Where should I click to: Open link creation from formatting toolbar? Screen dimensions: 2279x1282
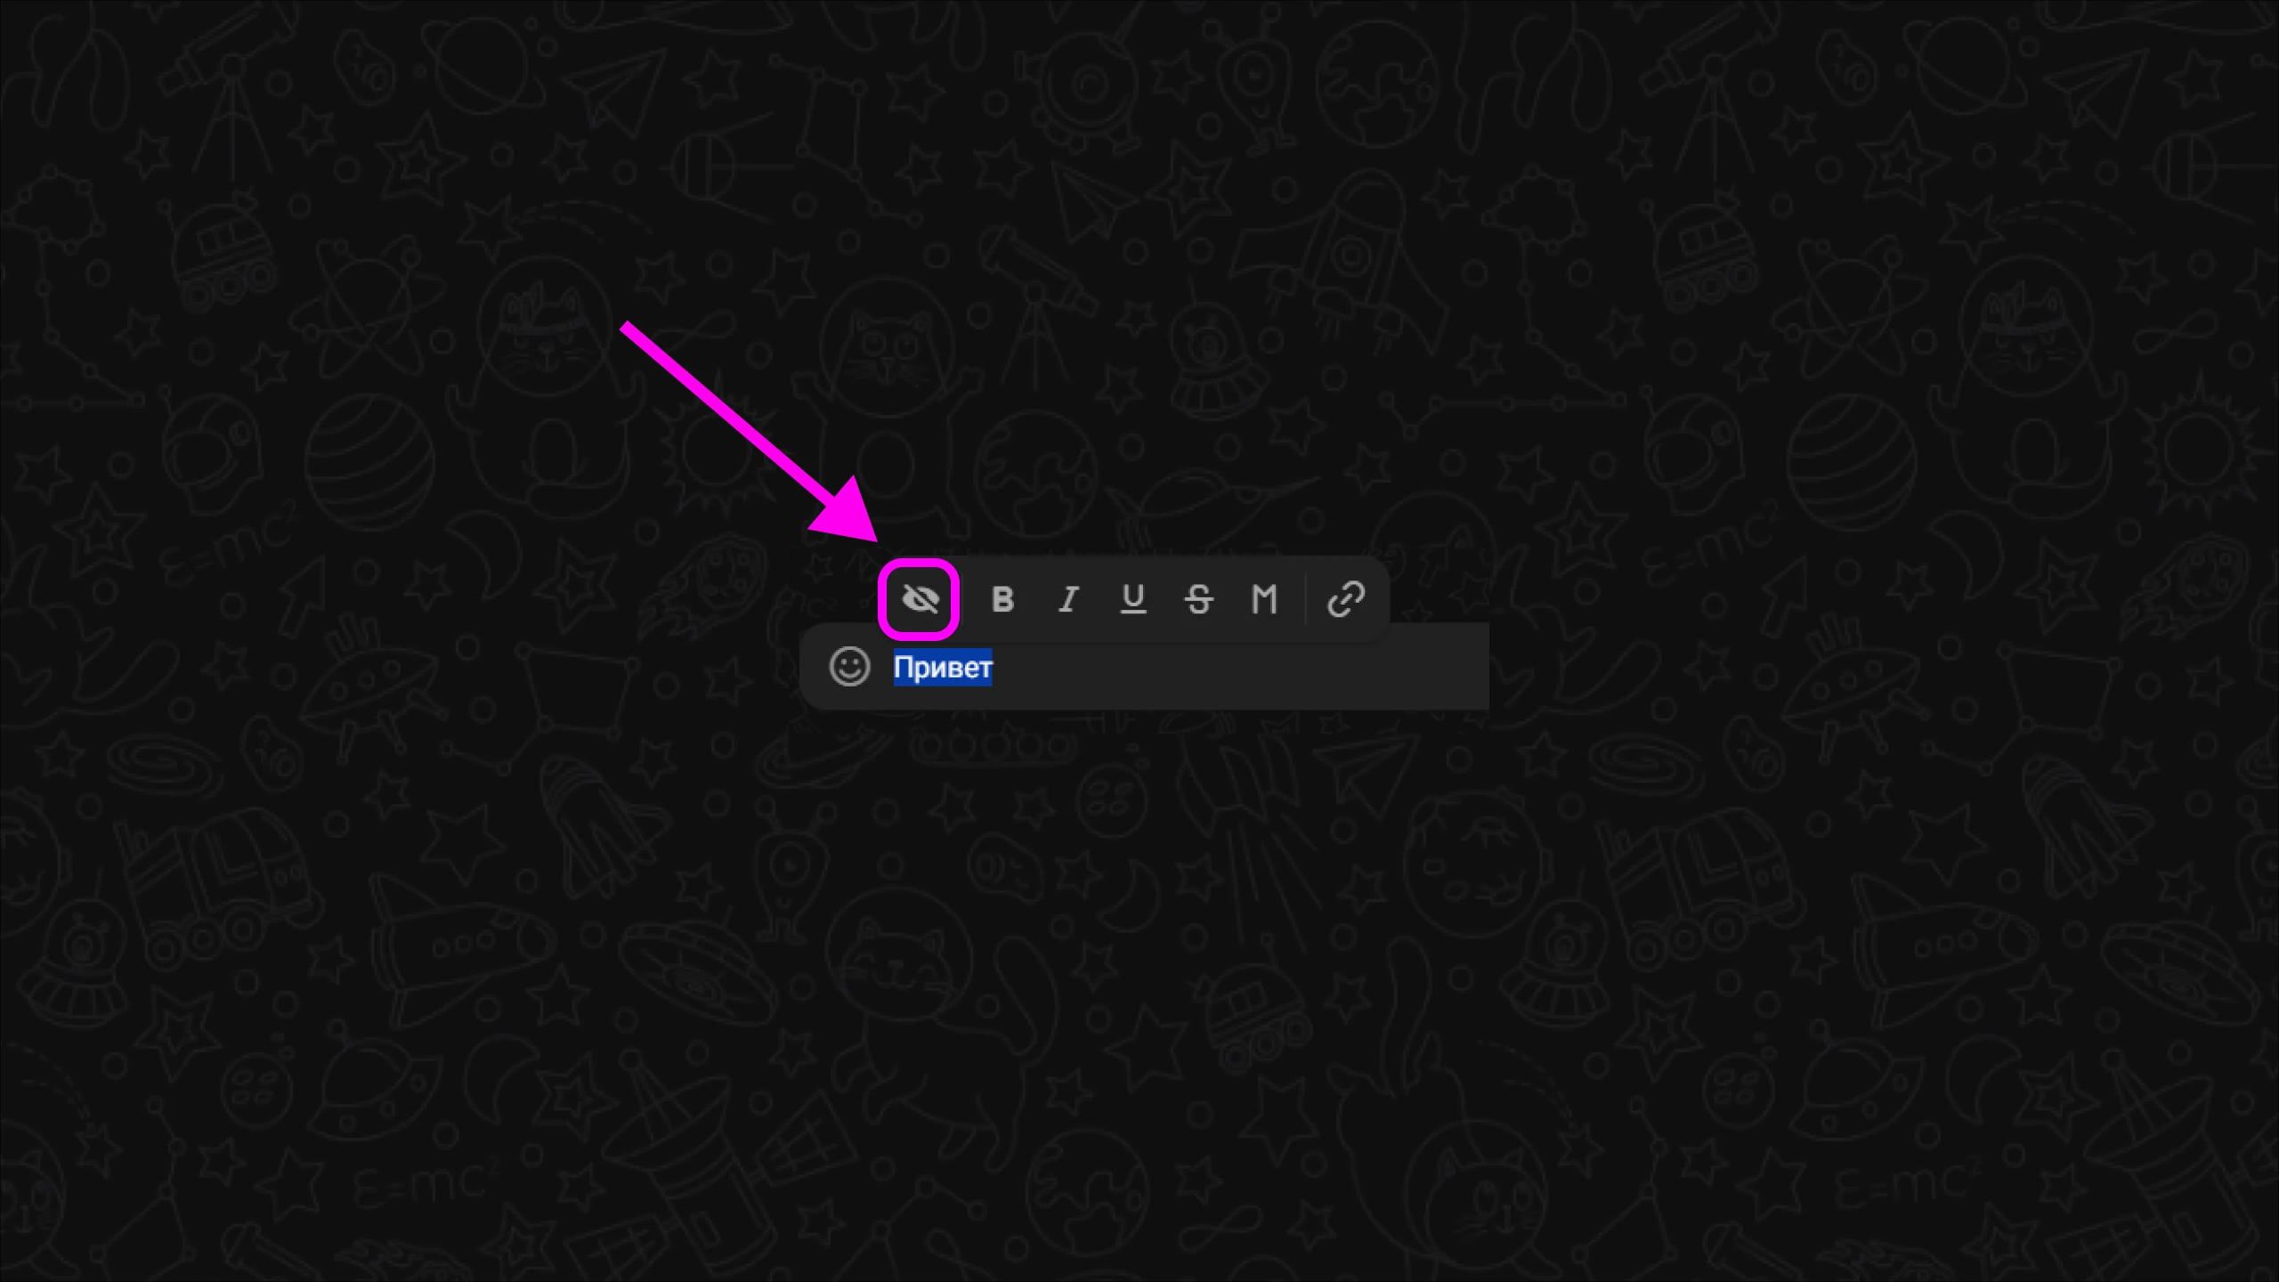pyautogui.click(x=1346, y=599)
